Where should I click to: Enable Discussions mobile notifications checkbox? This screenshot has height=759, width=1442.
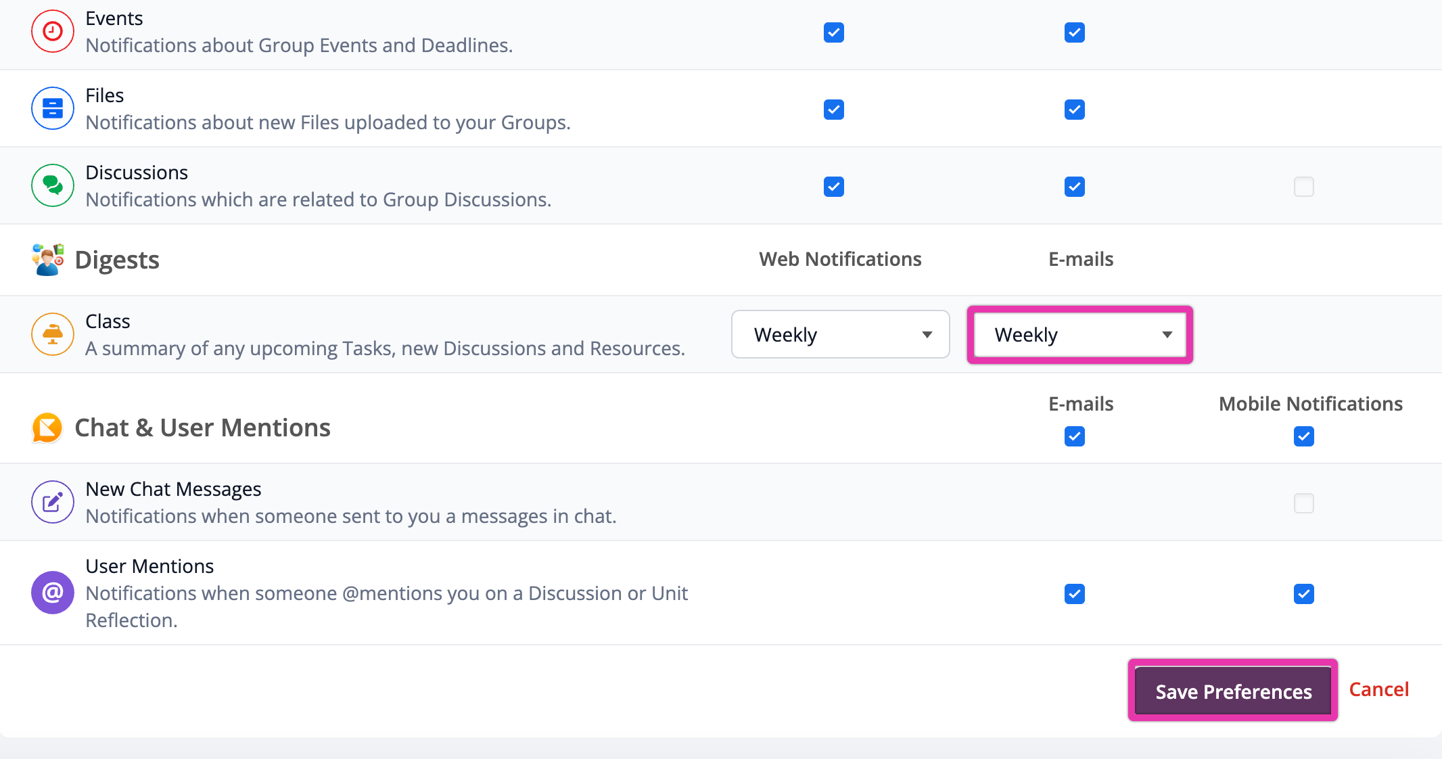1304,187
